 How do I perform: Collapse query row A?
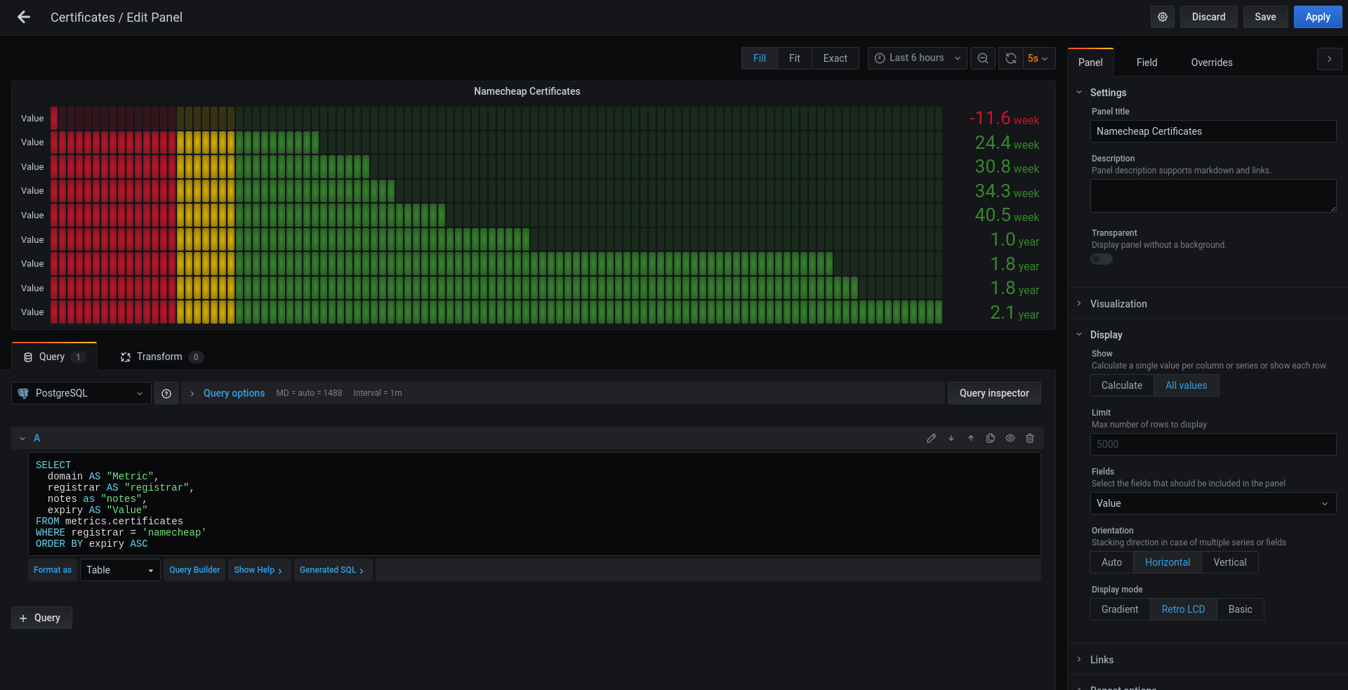click(22, 438)
